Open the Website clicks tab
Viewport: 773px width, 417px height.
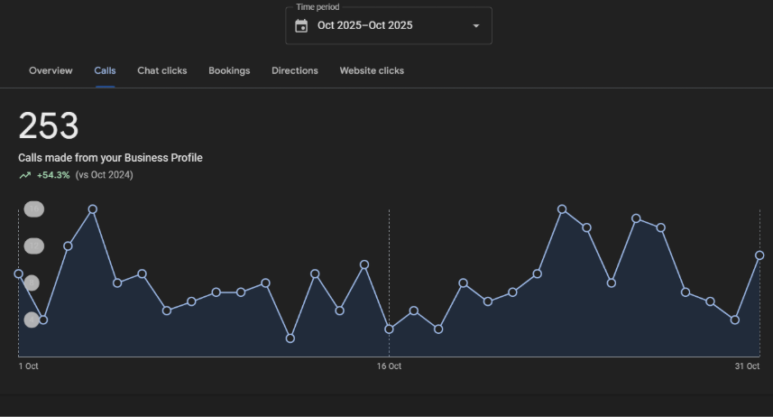372,70
